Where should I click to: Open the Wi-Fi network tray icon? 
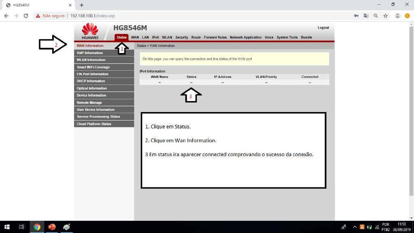point(377,227)
